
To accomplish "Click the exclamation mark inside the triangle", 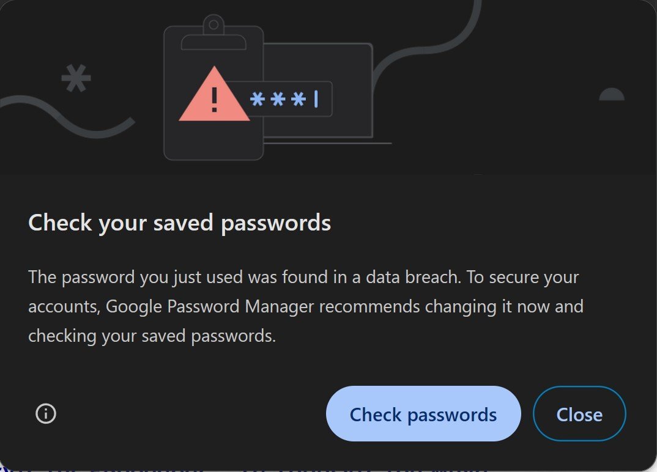I will click(x=215, y=99).
